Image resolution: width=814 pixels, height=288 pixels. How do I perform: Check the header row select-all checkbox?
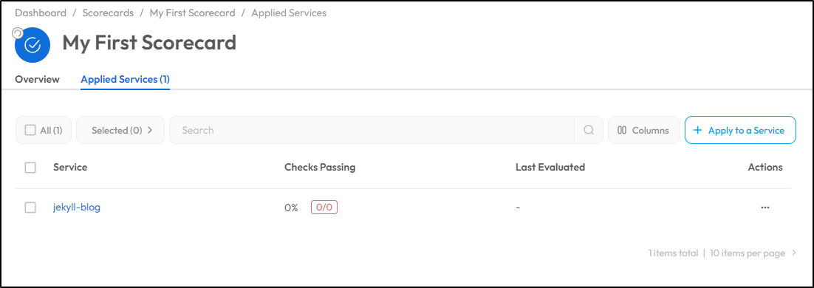tap(30, 167)
